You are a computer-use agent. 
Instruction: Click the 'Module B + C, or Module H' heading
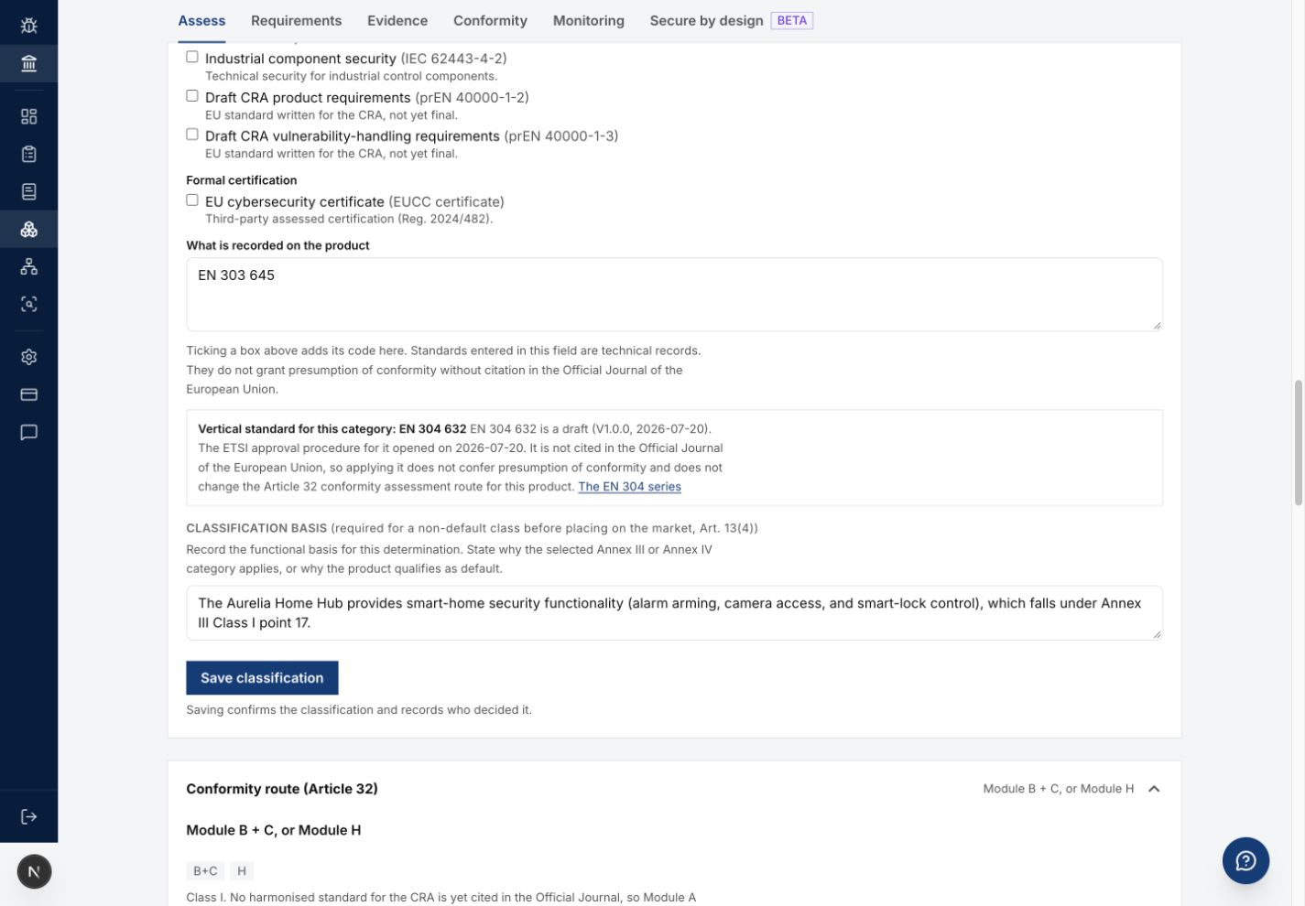tap(273, 830)
